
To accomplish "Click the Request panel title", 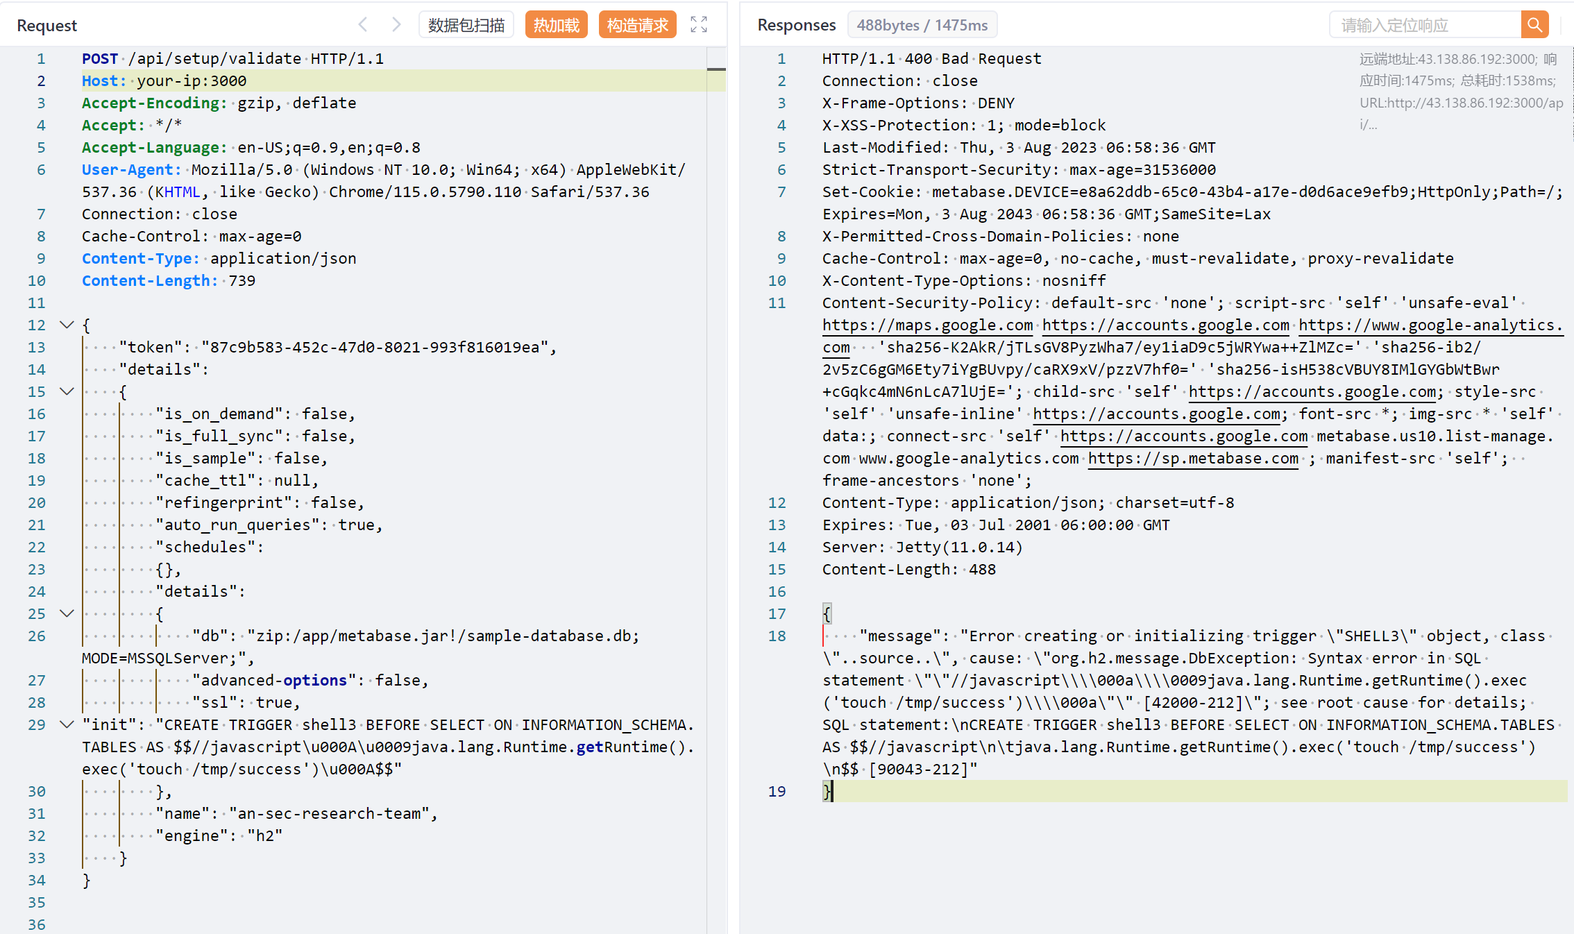I will (46, 26).
